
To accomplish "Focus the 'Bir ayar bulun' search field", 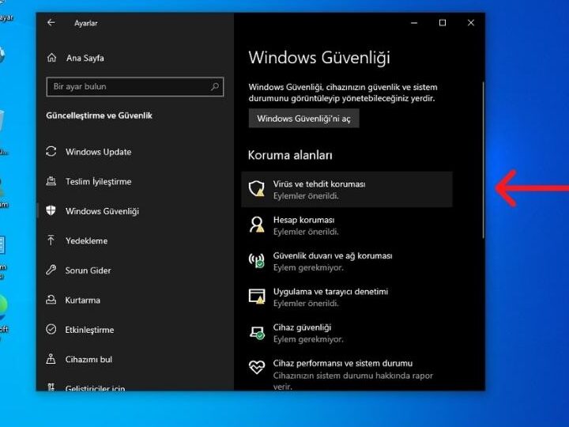I will [x=135, y=87].
